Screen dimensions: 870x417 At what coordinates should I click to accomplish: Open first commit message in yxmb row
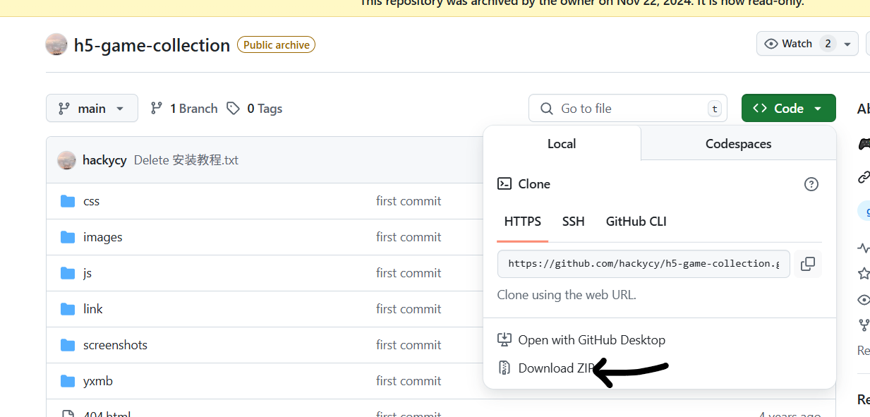click(409, 381)
